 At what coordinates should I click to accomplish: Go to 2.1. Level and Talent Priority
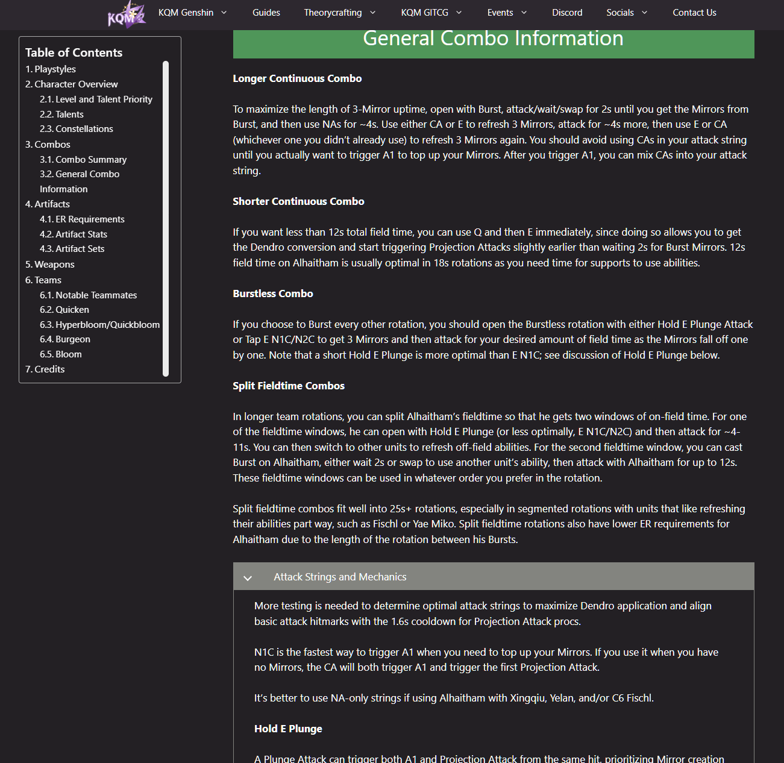click(96, 99)
